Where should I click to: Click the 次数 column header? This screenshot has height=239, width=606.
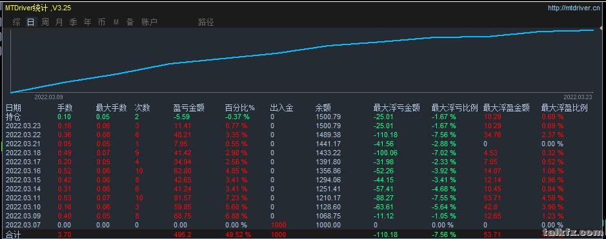142,108
